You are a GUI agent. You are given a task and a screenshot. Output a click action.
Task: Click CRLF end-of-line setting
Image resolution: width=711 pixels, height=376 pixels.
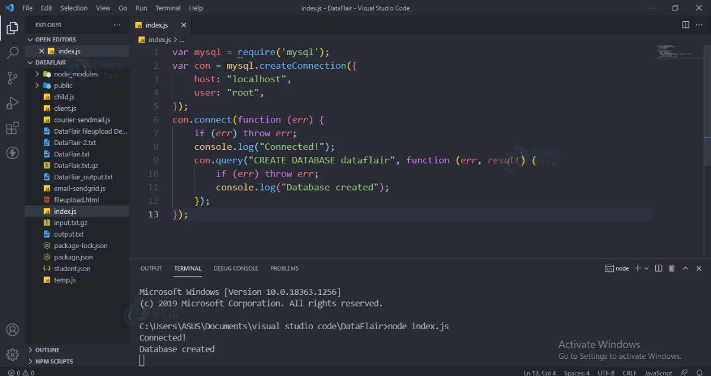(629, 372)
